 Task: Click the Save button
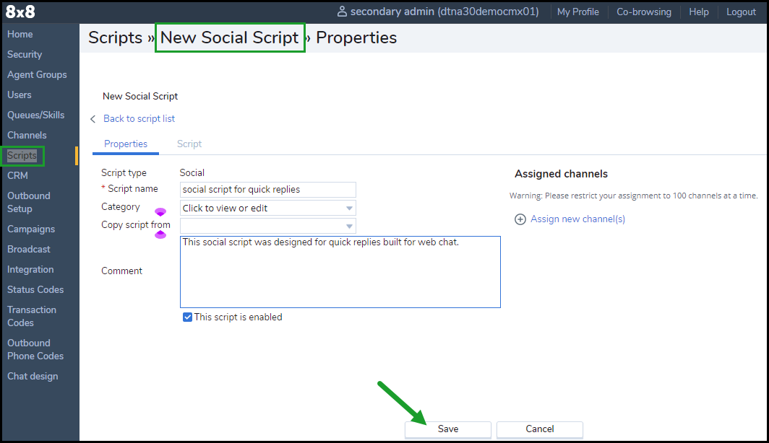click(x=448, y=429)
